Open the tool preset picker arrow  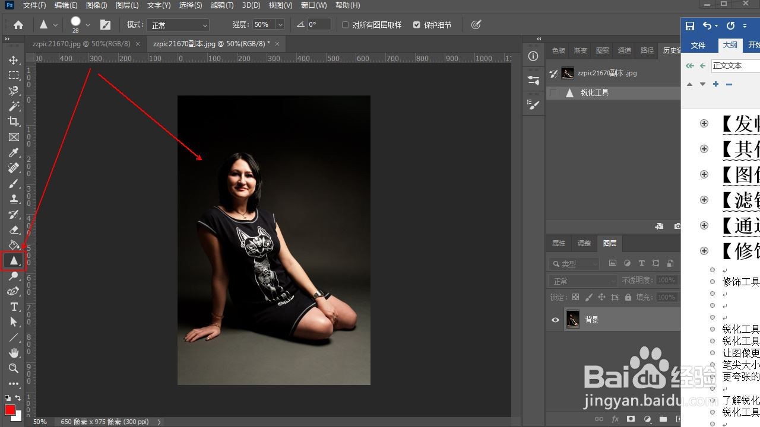[55, 25]
